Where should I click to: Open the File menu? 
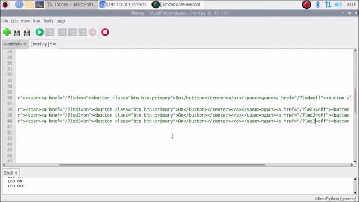4,21
